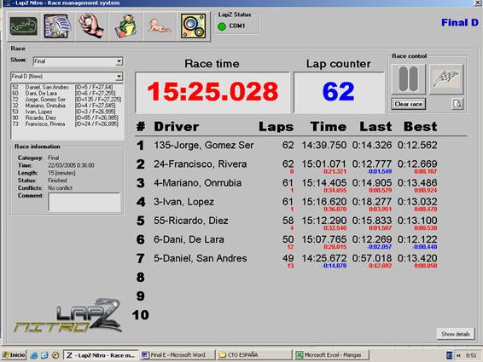Screen dimensions: 483x362
Task: Switch to Microsoft Excel - Mangas taskbar button
Action: (x=331, y=355)
